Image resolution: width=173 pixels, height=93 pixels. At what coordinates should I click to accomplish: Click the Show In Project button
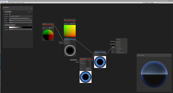(x=12, y=3)
